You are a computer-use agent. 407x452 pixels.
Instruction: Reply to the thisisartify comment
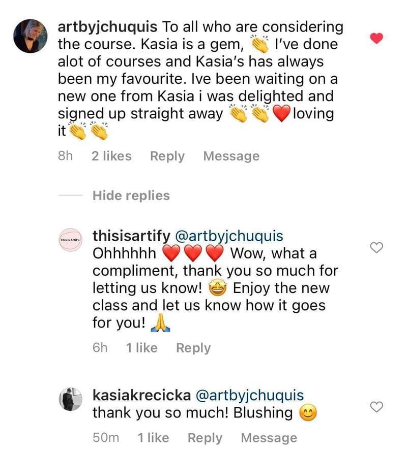(193, 348)
